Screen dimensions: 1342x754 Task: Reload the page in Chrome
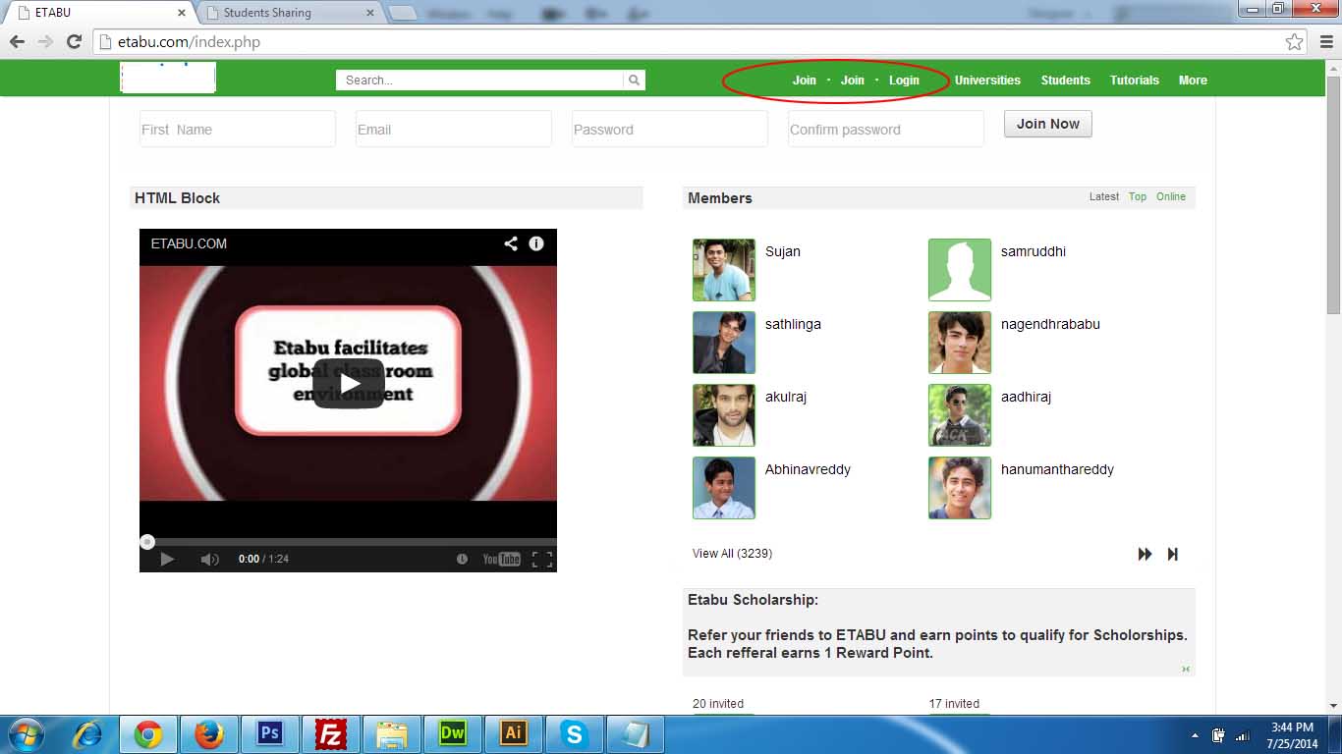click(x=74, y=42)
